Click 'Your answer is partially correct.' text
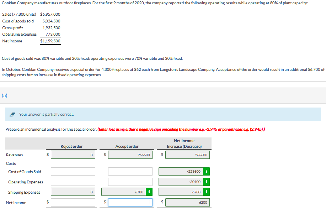This screenshot has width=326, height=214. pos(46,114)
